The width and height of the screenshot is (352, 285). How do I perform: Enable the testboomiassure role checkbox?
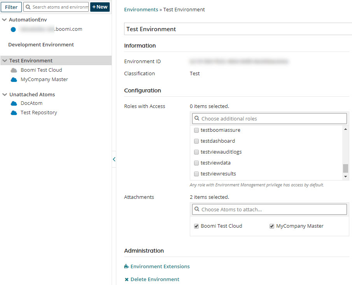tap(196, 130)
